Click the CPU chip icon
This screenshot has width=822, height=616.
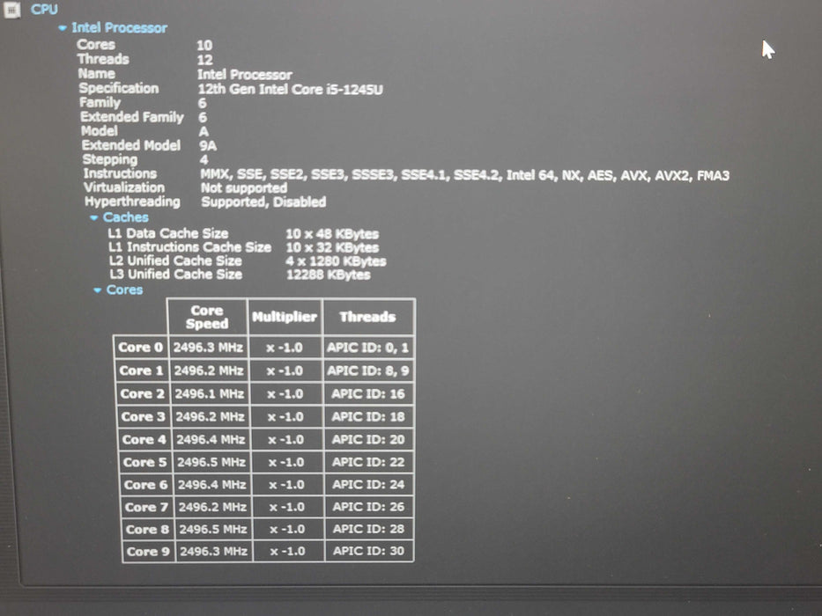click(11, 9)
